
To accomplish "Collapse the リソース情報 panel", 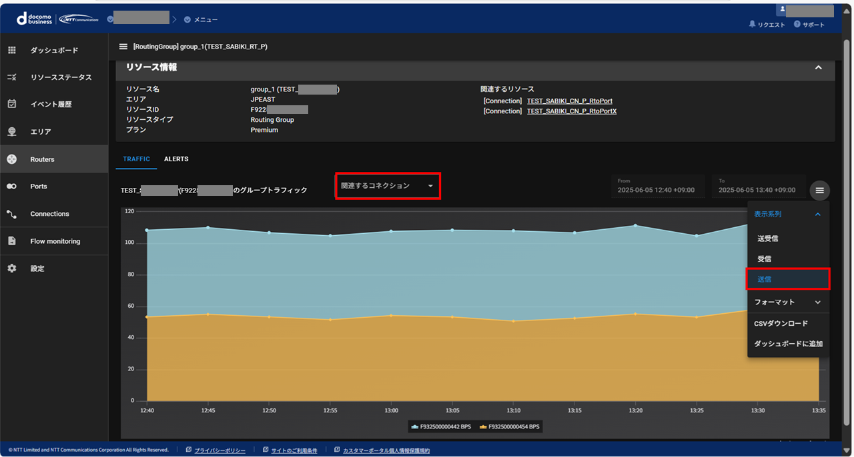I will [818, 67].
